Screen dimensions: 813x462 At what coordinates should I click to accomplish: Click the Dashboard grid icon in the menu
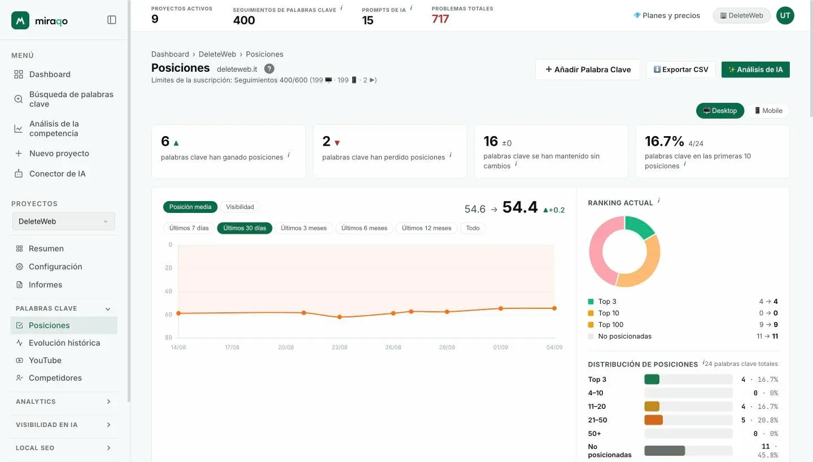pos(19,75)
